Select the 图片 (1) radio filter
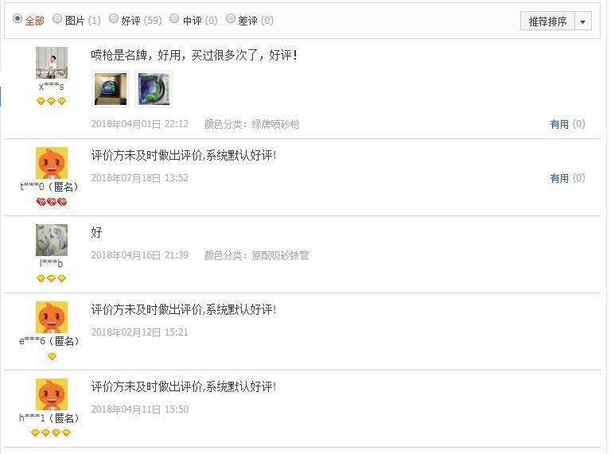Image resolution: width=611 pixels, height=454 pixels. [57, 19]
